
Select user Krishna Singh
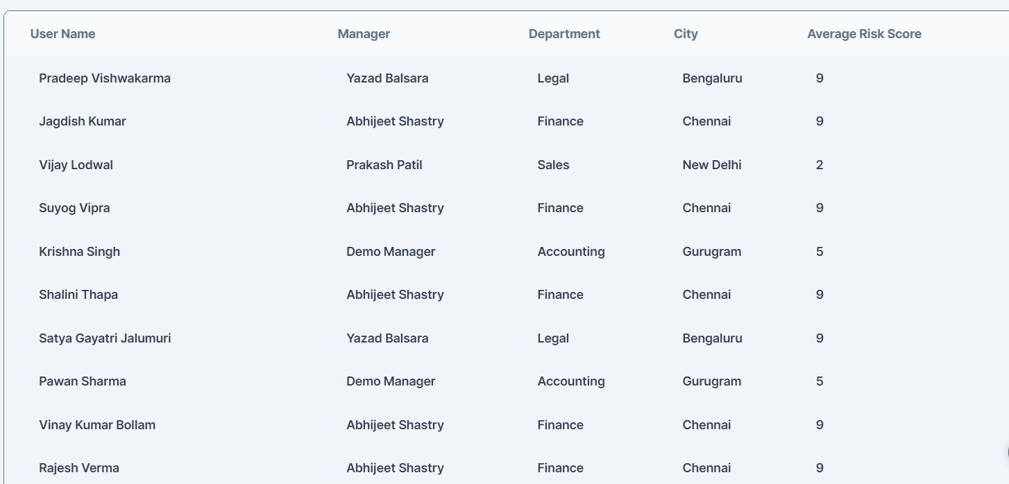(80, 252)
